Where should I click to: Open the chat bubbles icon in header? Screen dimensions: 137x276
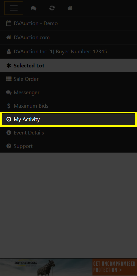pos(34,8)
